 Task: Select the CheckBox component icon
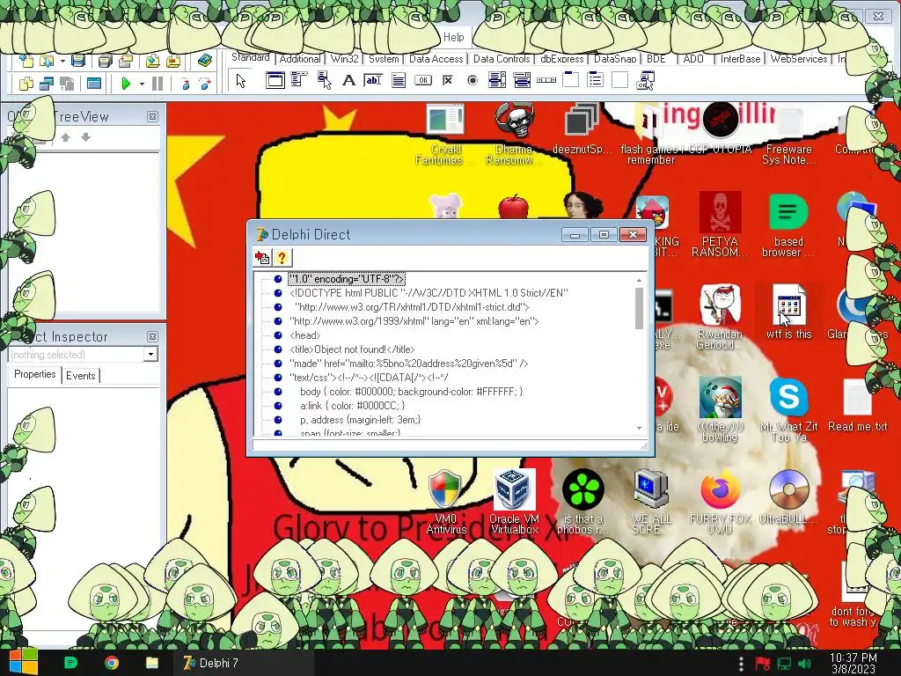[x=448, y=81]
